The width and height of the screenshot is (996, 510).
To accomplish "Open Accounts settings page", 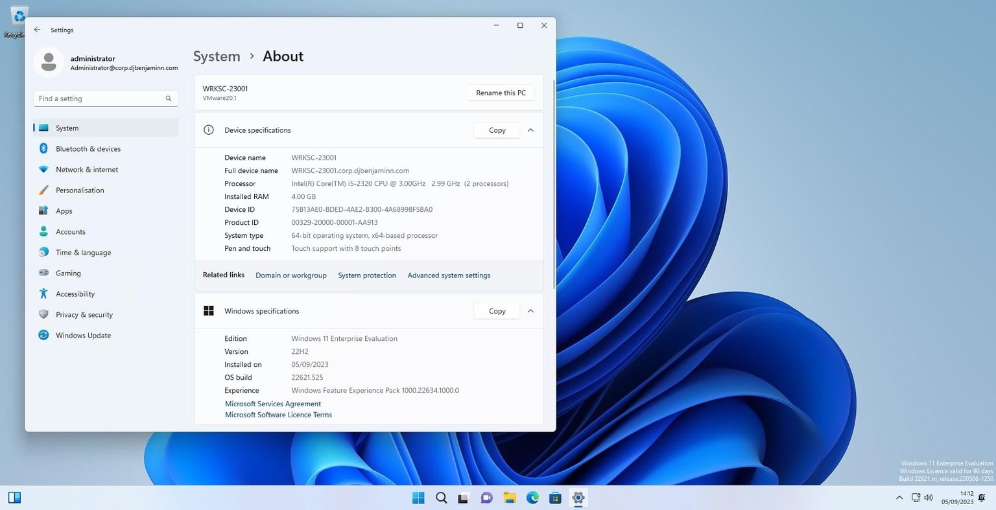I will [x=106, y=231].
